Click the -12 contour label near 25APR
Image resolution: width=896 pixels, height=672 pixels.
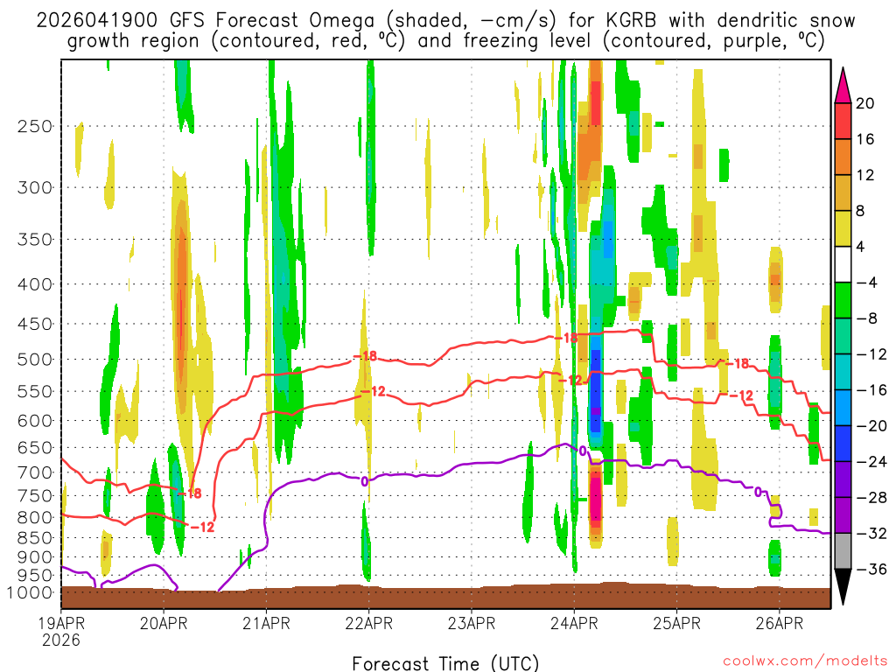tap(741, 395)
